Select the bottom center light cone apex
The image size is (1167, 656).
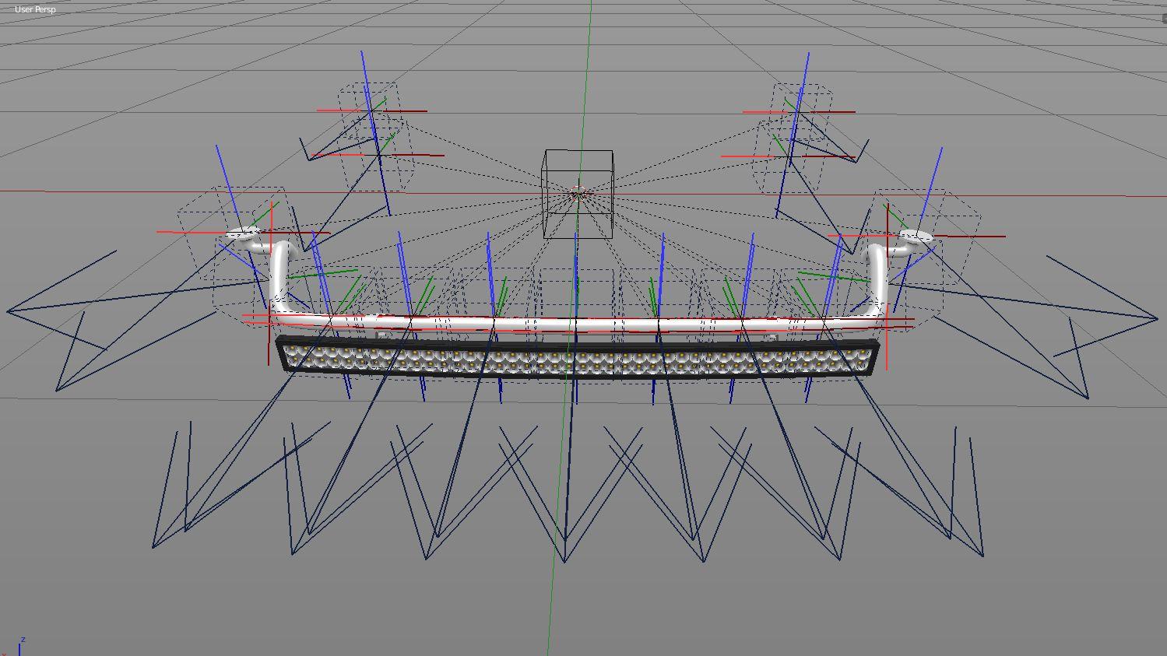[565, 560]
